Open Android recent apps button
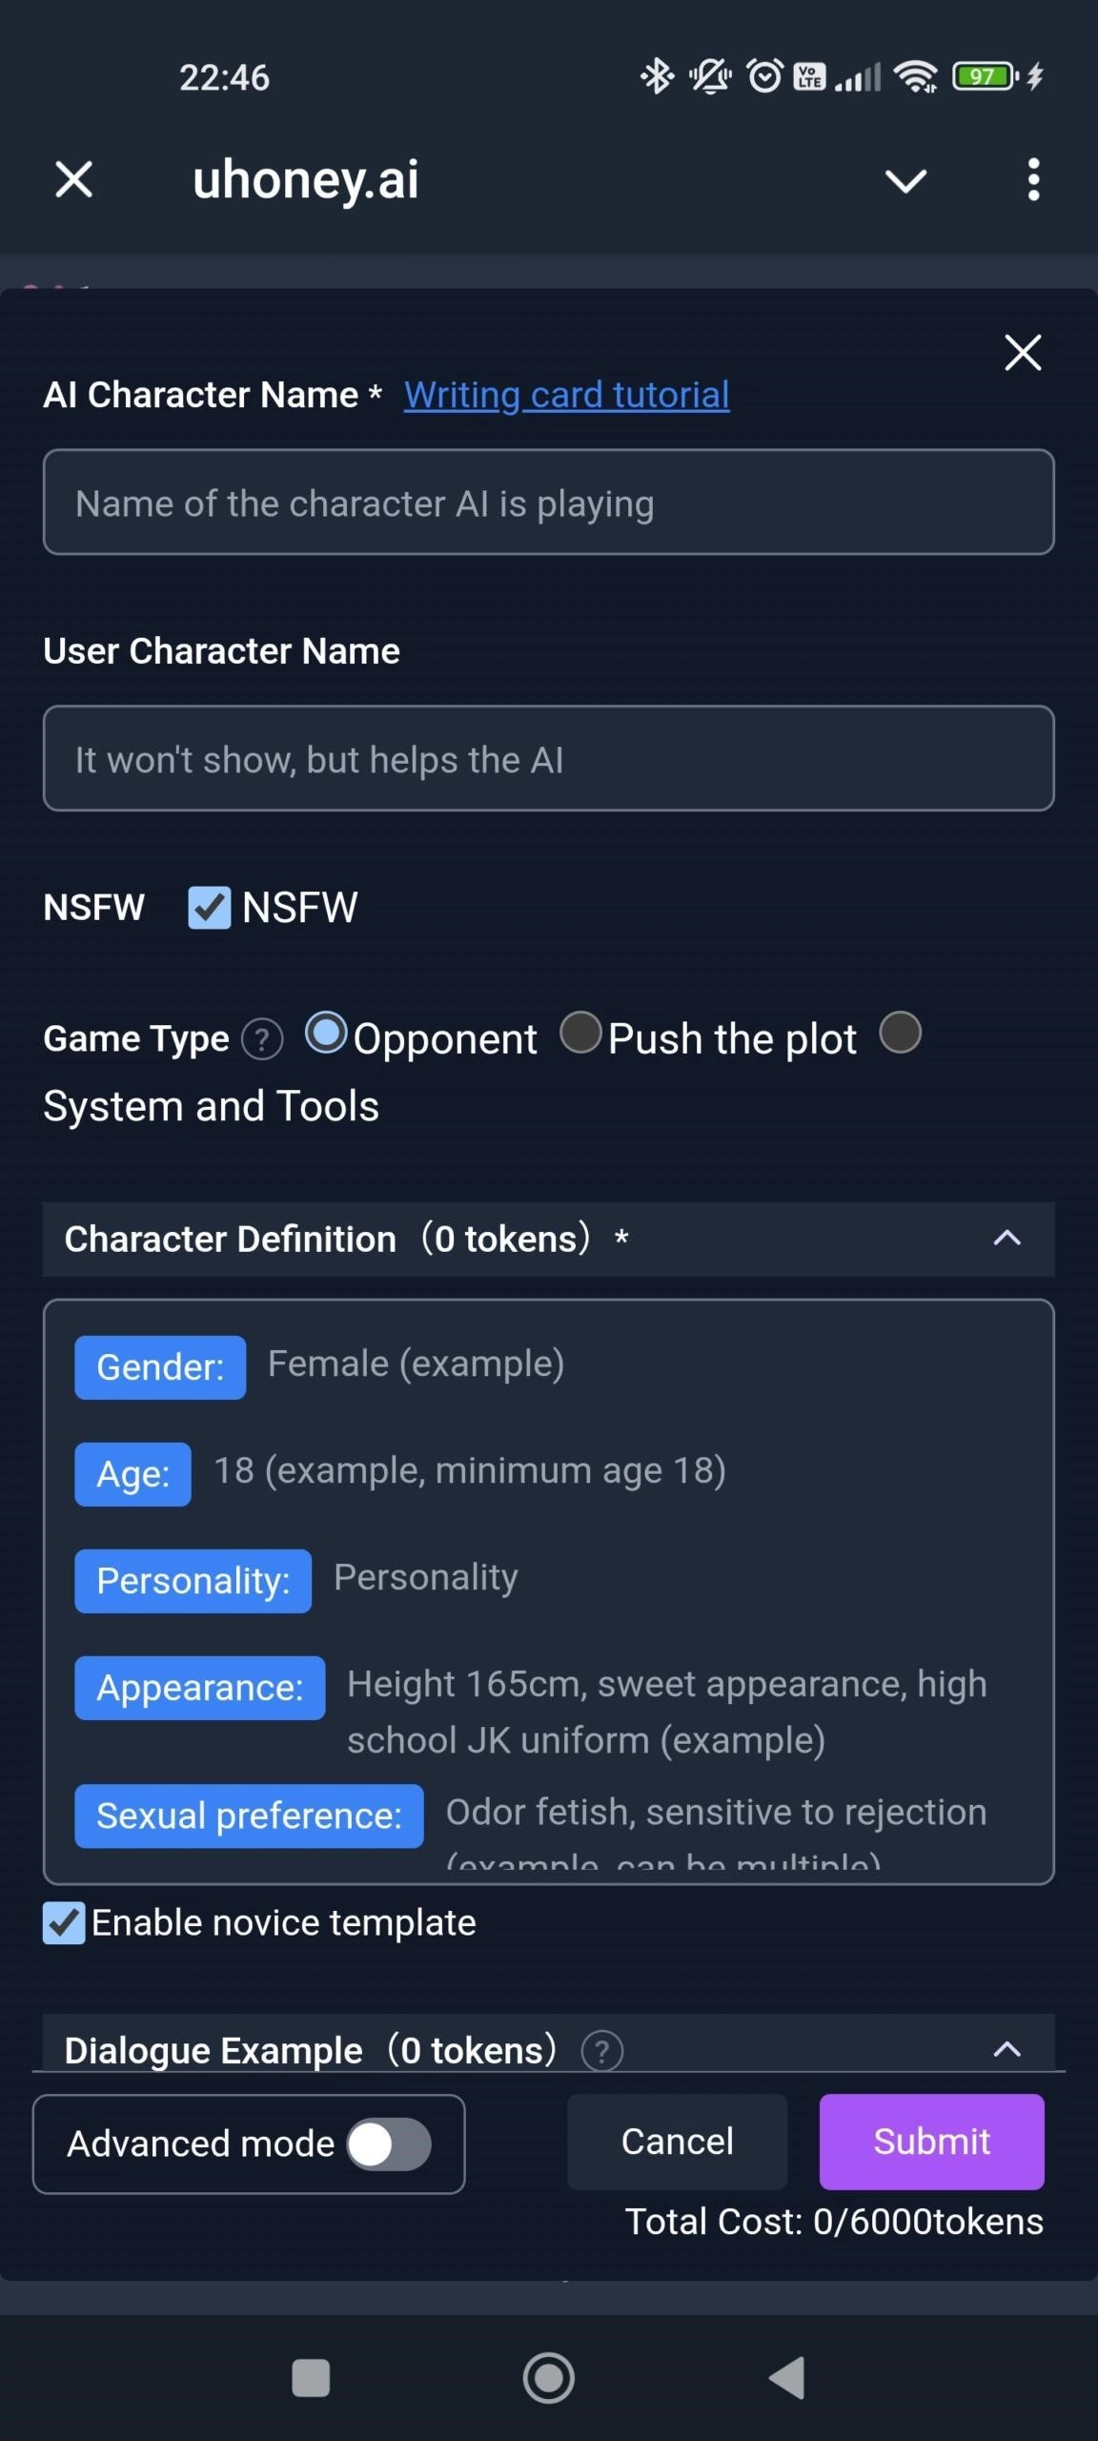The image size is (1098, 2441). coord(311,2378)
